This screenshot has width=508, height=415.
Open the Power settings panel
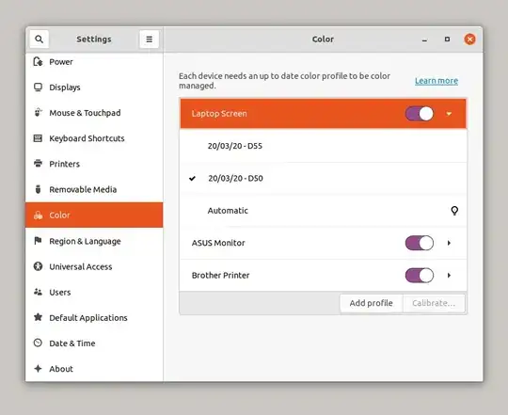[x=94, y=61]
